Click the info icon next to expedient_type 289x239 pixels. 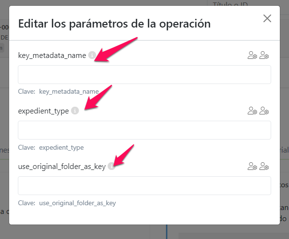point(75,111)
